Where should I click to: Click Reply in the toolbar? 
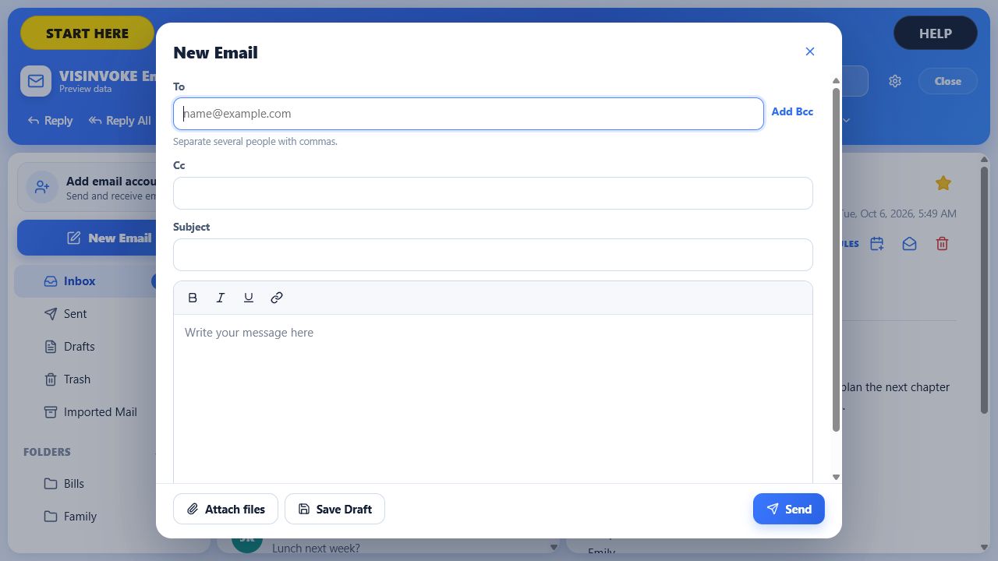click(50, 121)
